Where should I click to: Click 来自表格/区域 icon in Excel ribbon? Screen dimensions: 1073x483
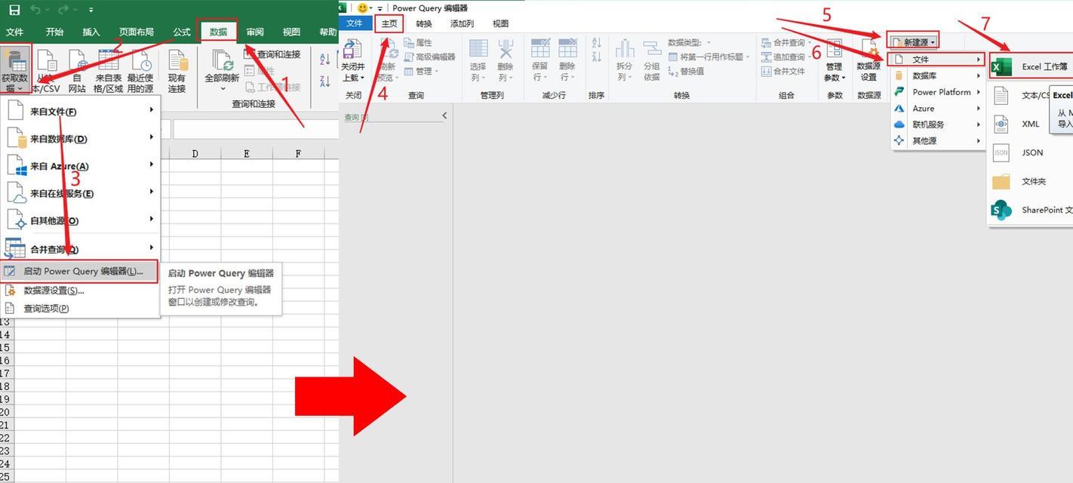(x=109, y=70)
